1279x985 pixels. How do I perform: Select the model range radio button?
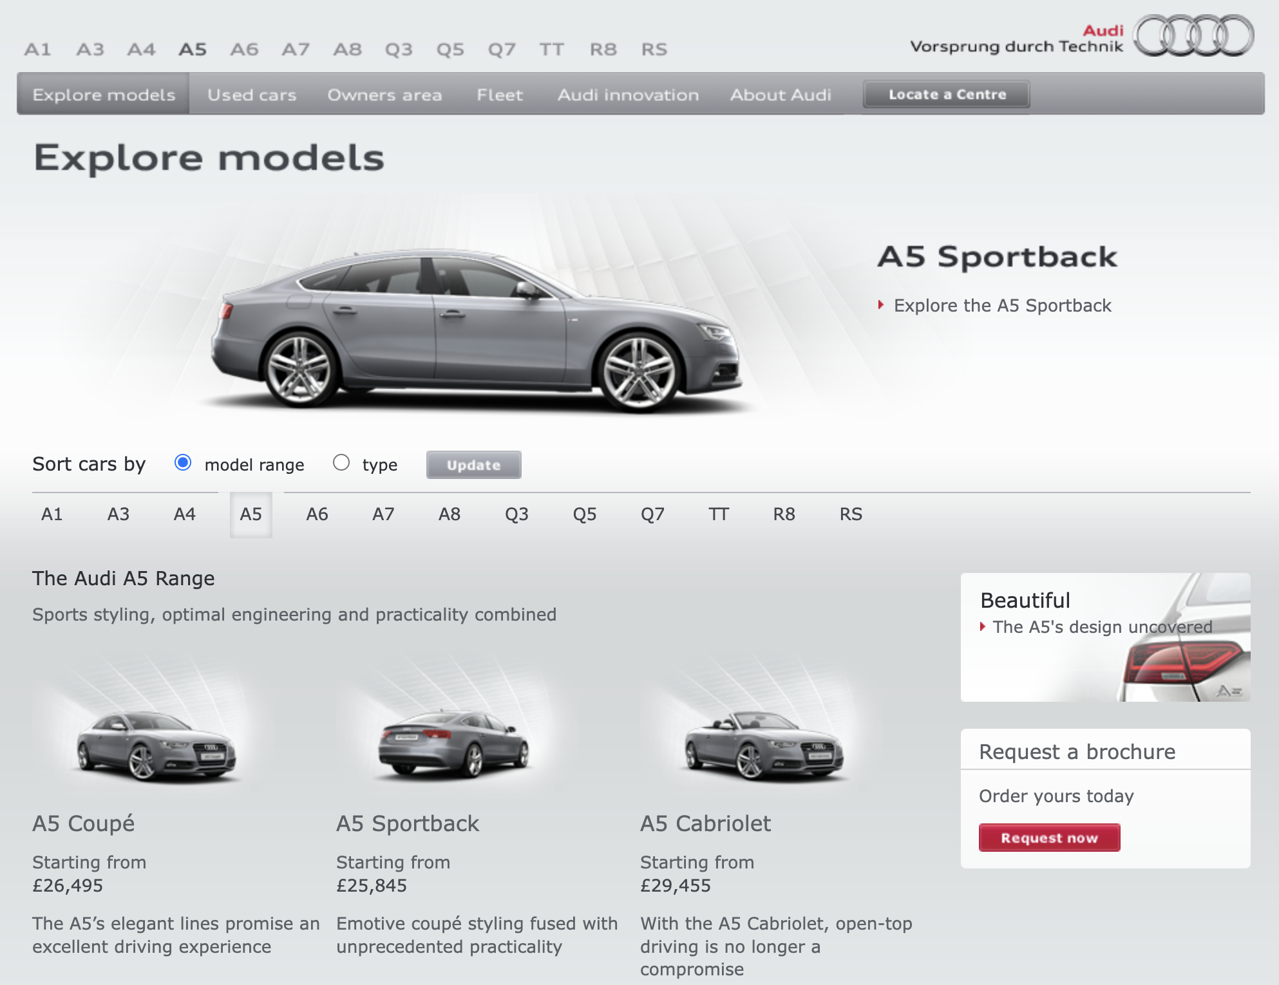click(183, 463)
